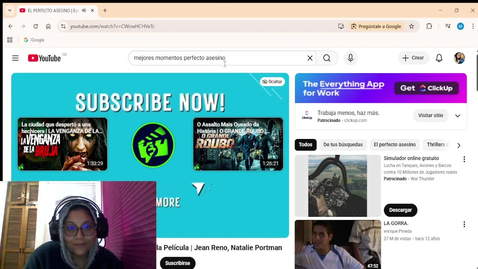Hide the end screen with Ocultar
478x269 pixels.
click(x=272, y=81)
